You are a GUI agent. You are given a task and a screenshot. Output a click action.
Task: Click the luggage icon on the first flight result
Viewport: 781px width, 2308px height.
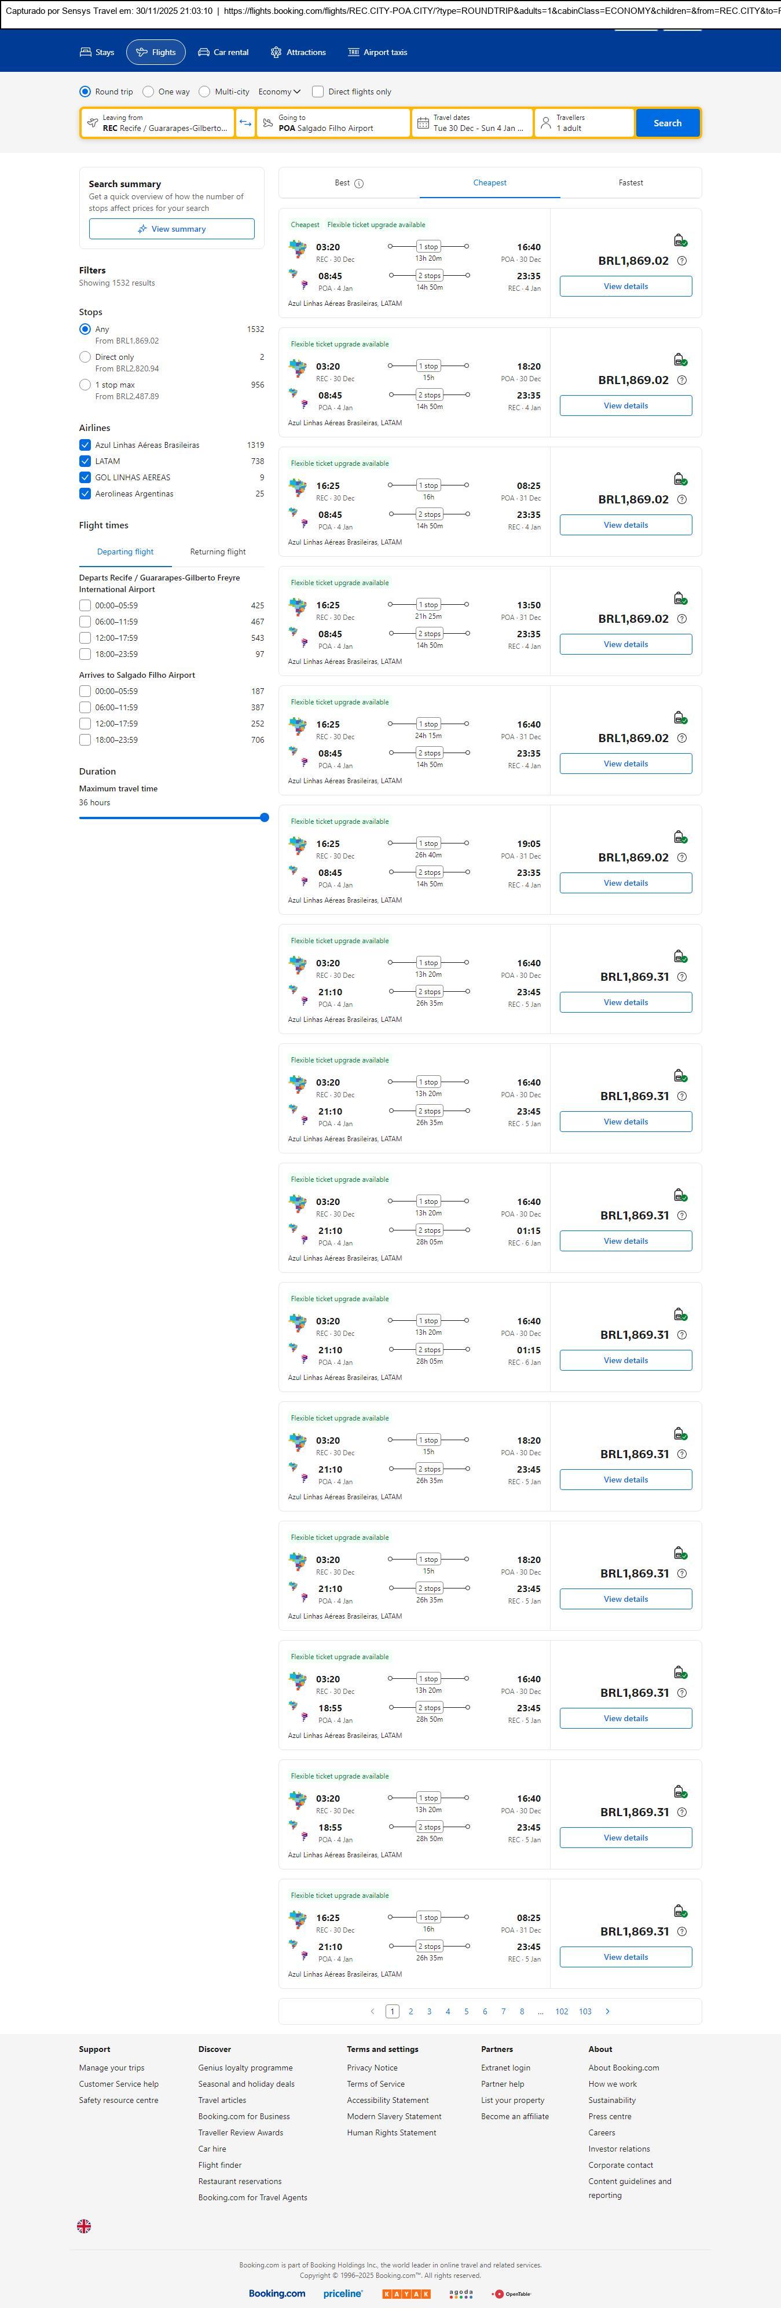click(680, 240)
